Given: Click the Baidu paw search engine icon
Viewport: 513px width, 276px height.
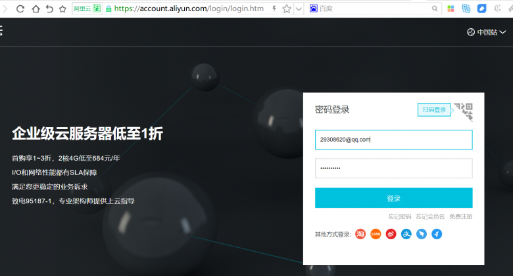Looking at the screenshot, I should point(314,9).
